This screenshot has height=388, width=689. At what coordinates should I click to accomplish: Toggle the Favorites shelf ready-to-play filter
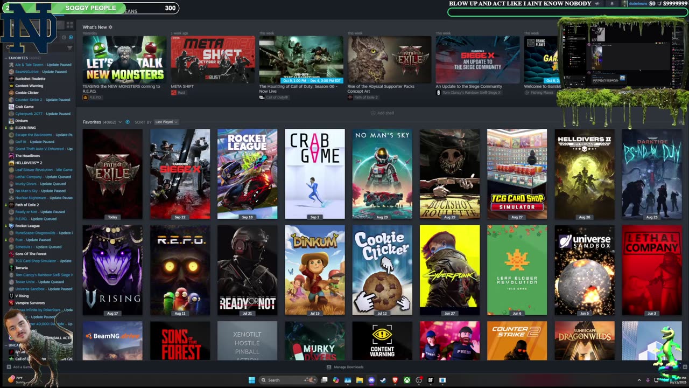128,122
